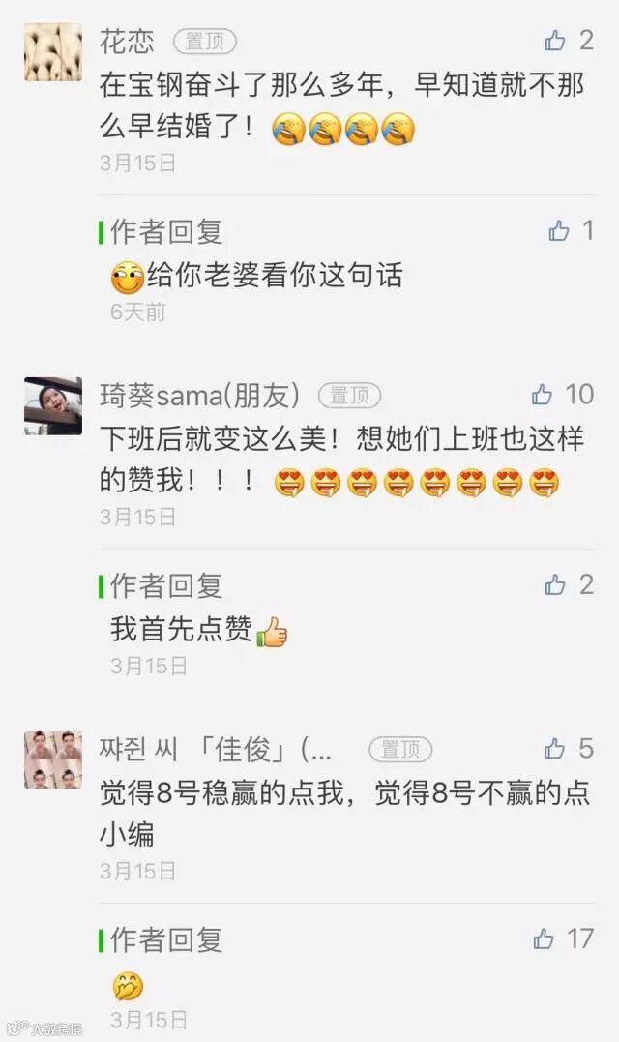Tap the 置顶 tag beside 花恋
The width and height of the screenshot is (619, 1042).
205,42
